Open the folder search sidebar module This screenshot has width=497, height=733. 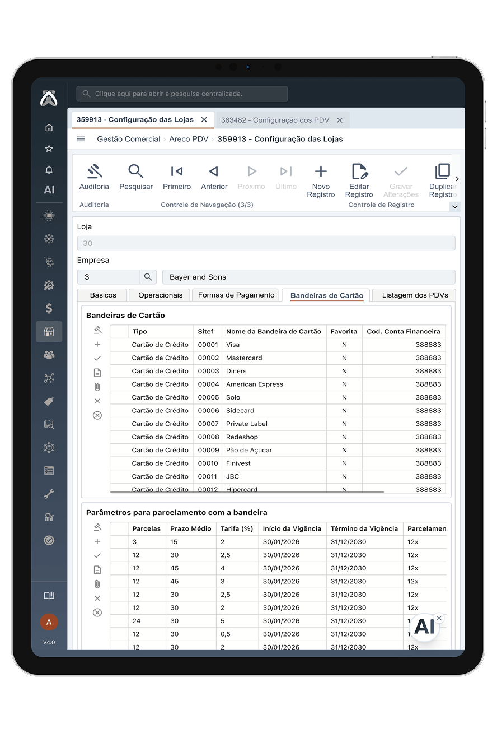[49, 424]
